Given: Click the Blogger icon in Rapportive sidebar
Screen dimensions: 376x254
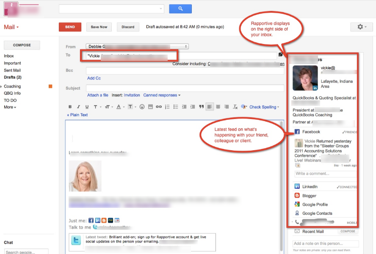Looking at the screenshot, I should tap(298, 195).
